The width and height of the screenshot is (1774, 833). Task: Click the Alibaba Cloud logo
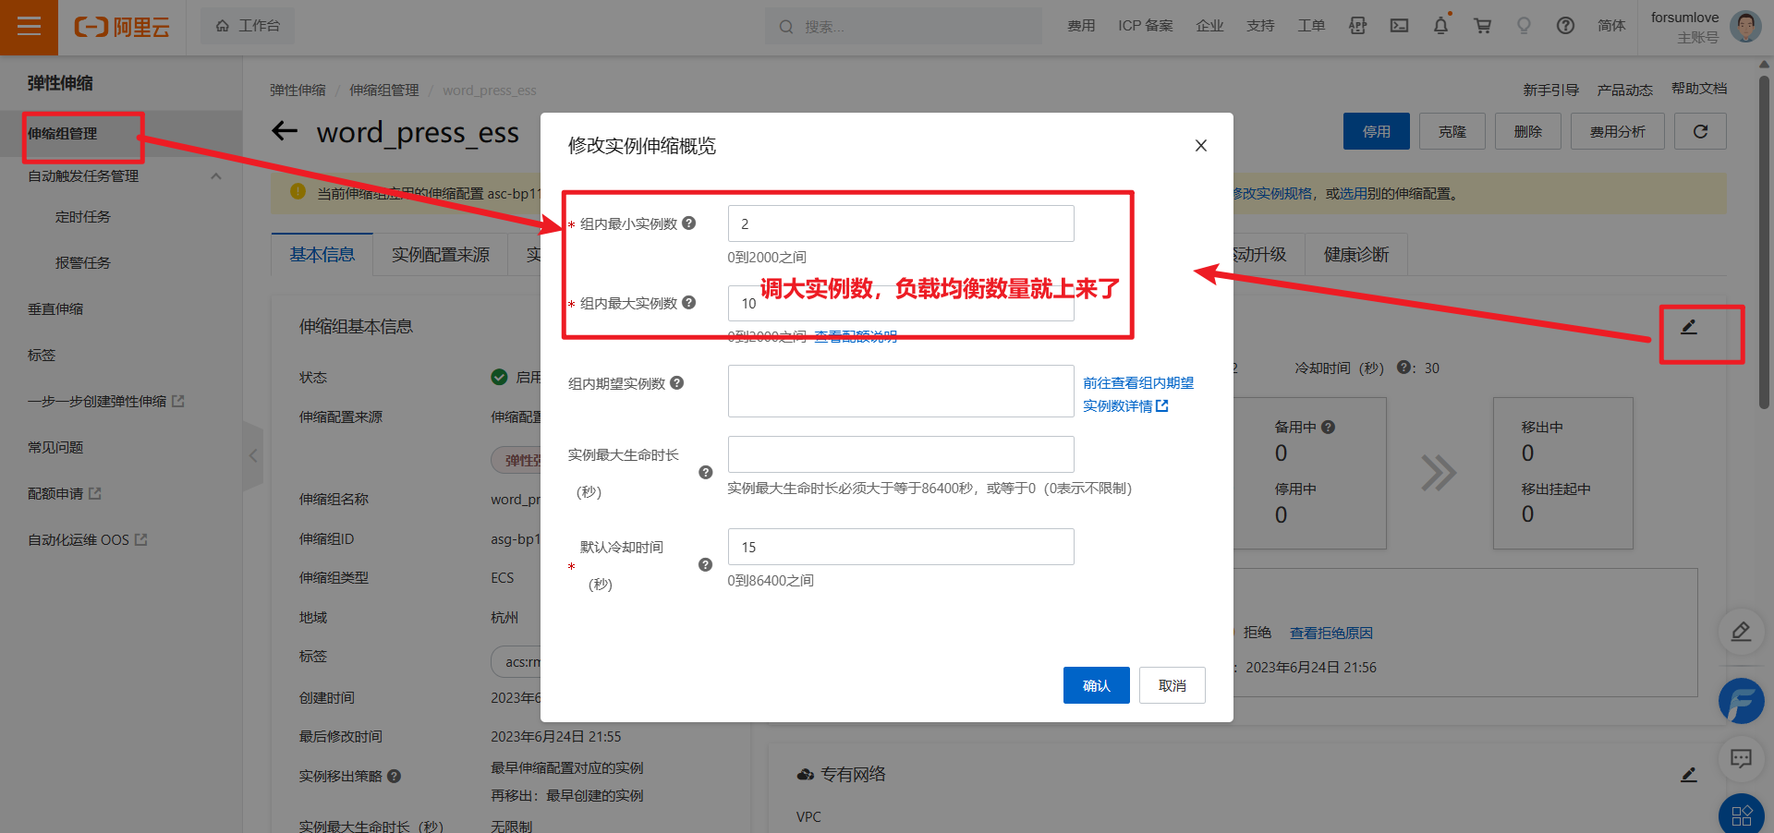pyautogui.click(x=123, y=27)
